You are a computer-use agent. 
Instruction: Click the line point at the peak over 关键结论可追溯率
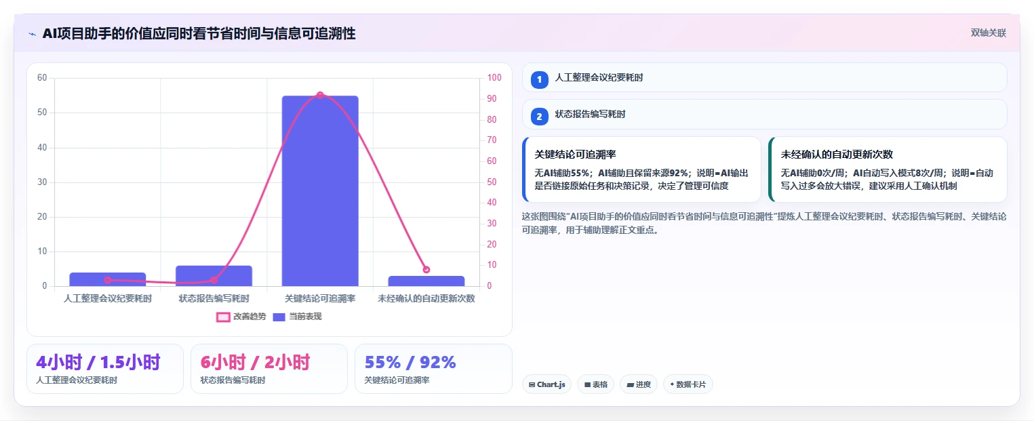click(320, 95)
